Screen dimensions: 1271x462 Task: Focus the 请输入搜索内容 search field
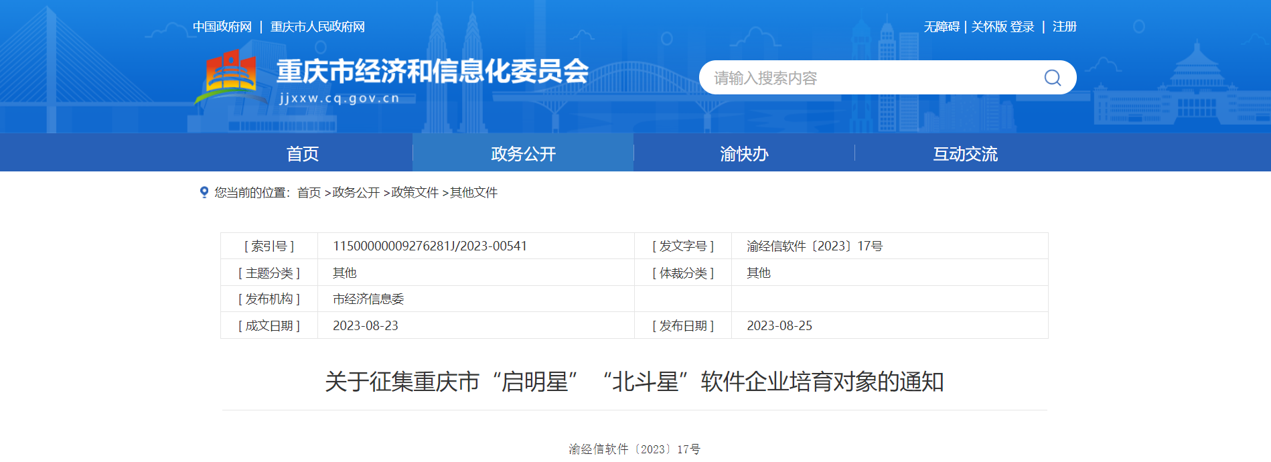pos(871,78)
